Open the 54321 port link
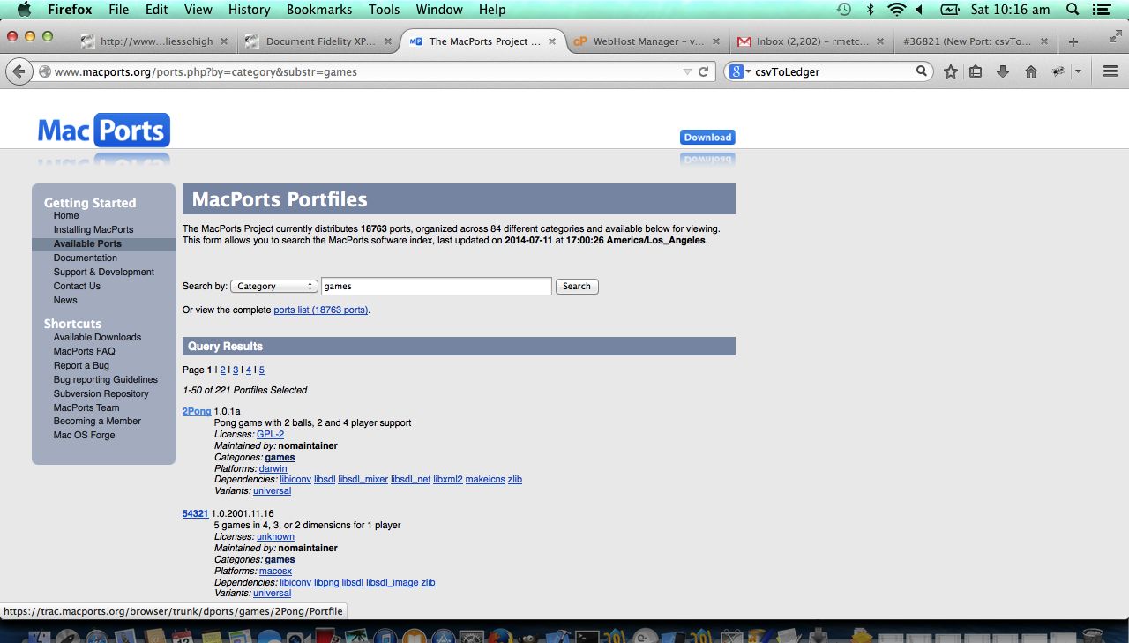 point(195,513)
